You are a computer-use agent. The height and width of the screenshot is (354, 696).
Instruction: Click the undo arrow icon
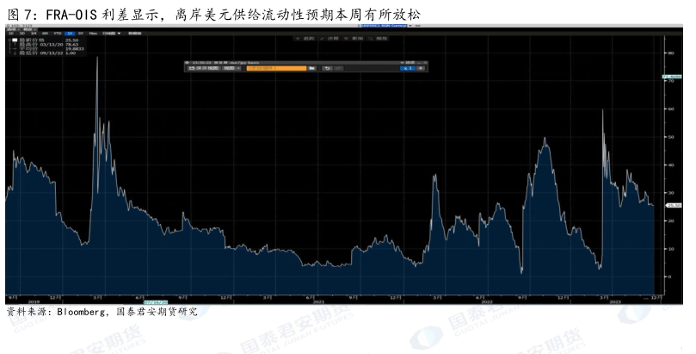[x=328, y=68]
